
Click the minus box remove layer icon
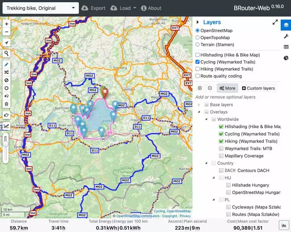pos(210,88)
